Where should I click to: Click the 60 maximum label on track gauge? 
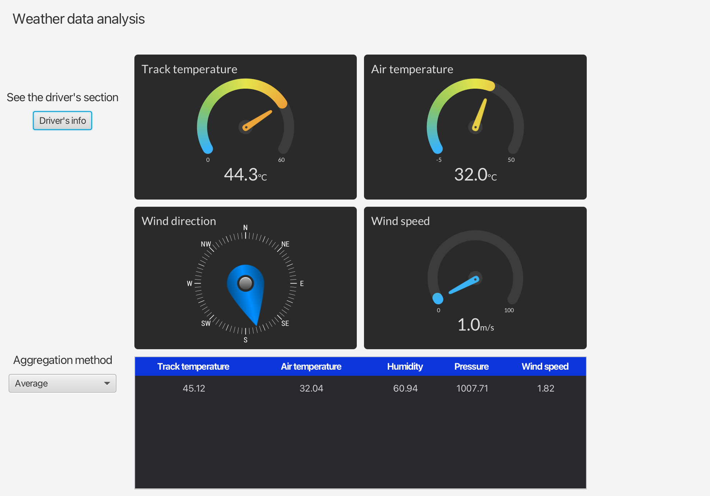coord(281,160)
